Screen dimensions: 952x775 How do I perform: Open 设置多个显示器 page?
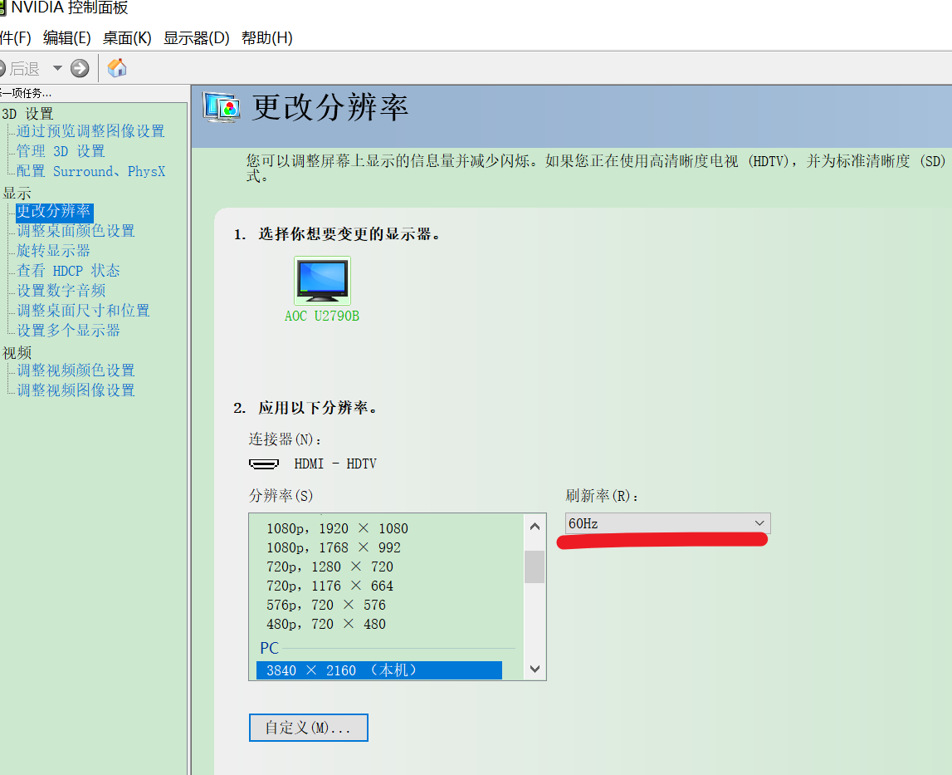pyautogui.click(x=69, y=330)
